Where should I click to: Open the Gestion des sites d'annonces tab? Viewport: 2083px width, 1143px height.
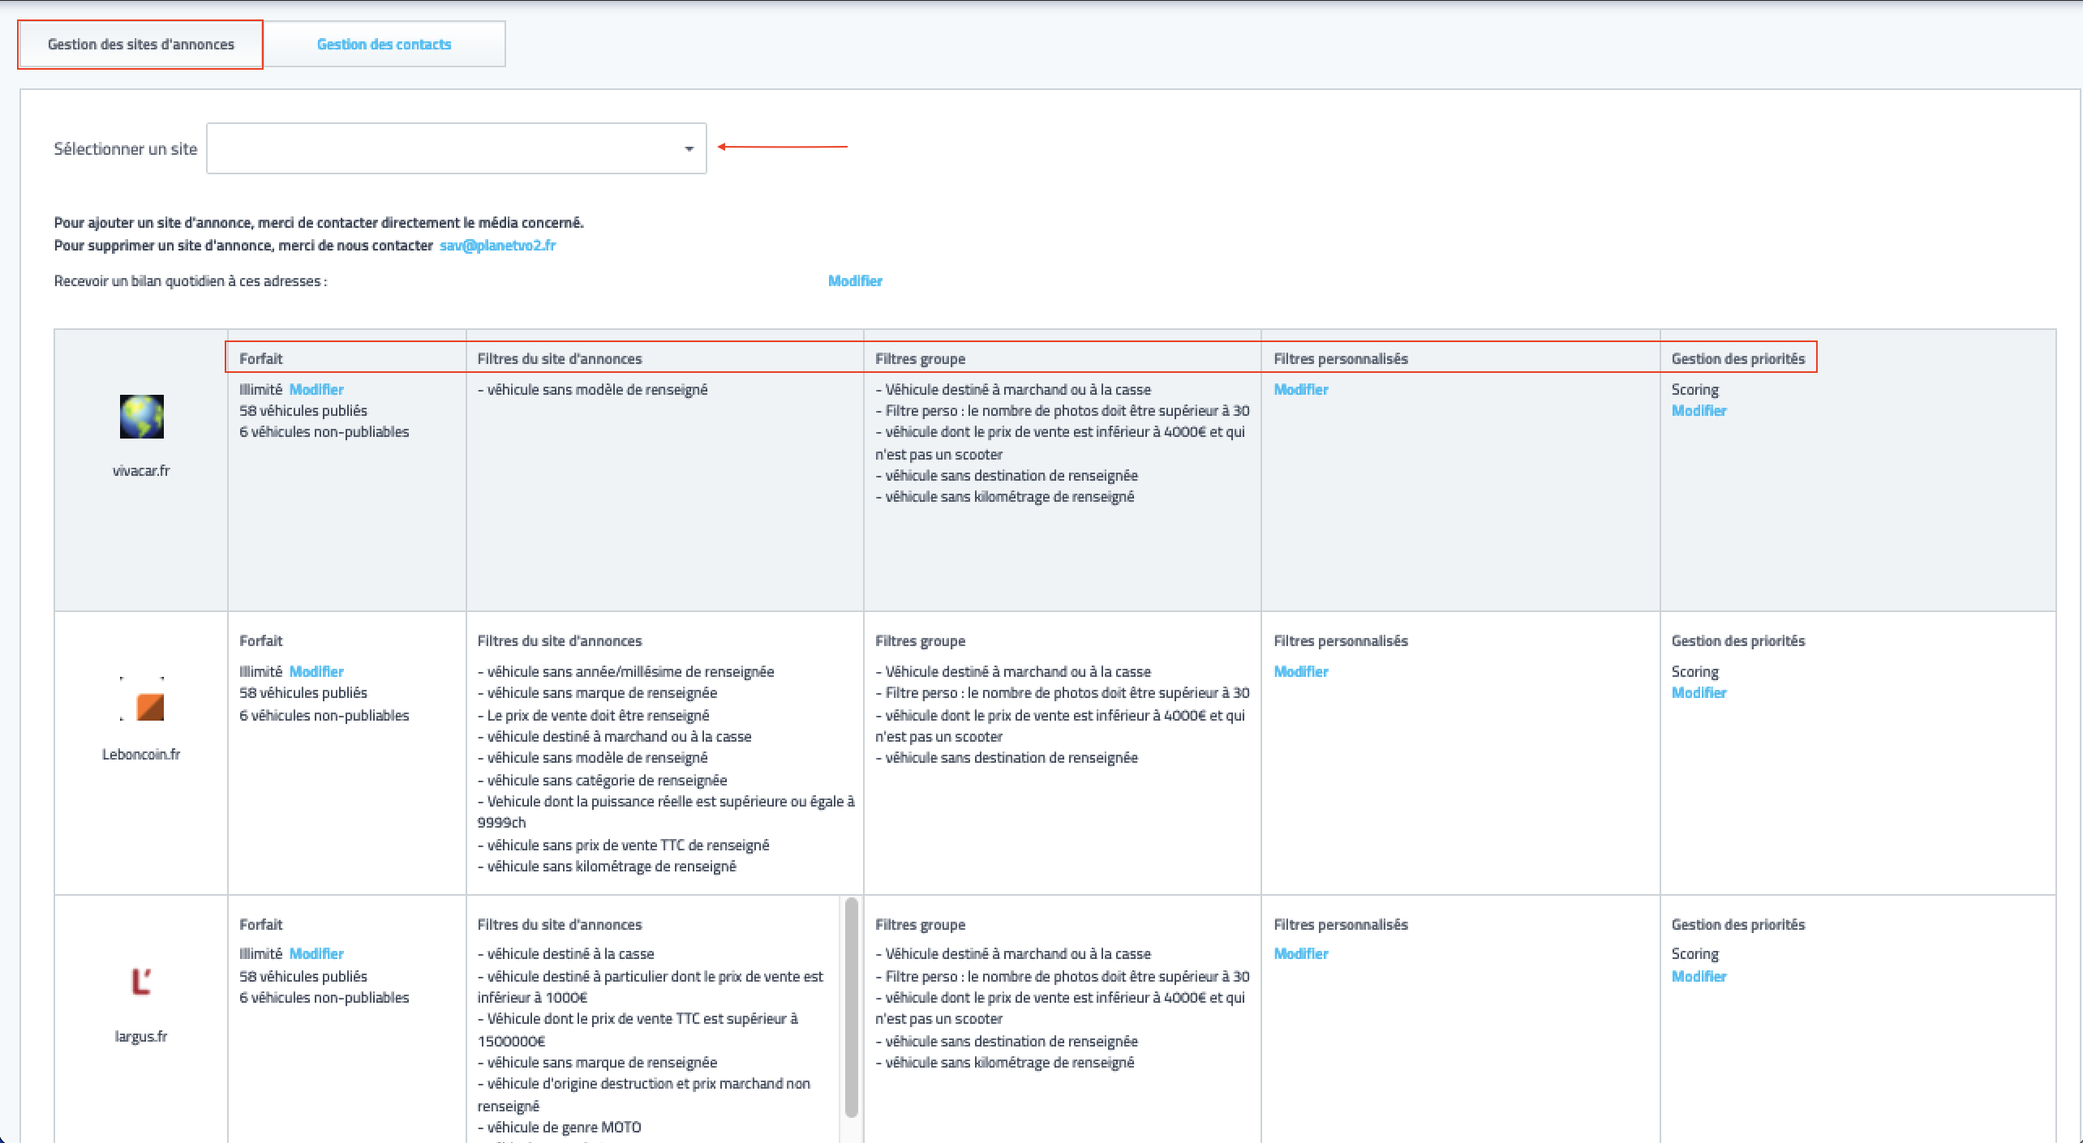141,45
